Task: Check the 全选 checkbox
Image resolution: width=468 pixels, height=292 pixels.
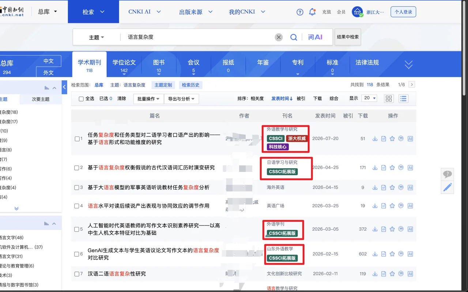Action: click(x=81, y=99)
